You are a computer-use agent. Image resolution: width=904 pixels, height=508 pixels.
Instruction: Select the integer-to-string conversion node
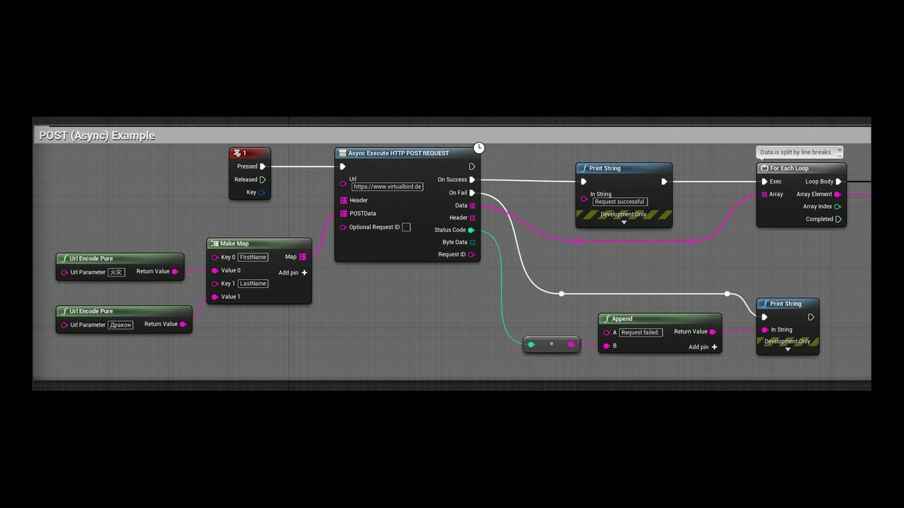pos(551,344)
